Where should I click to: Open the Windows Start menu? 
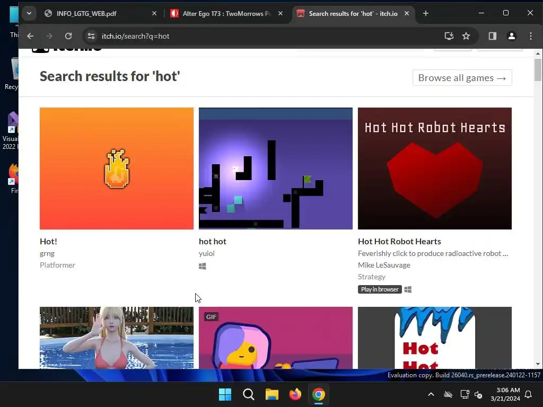tap(225, 394)
